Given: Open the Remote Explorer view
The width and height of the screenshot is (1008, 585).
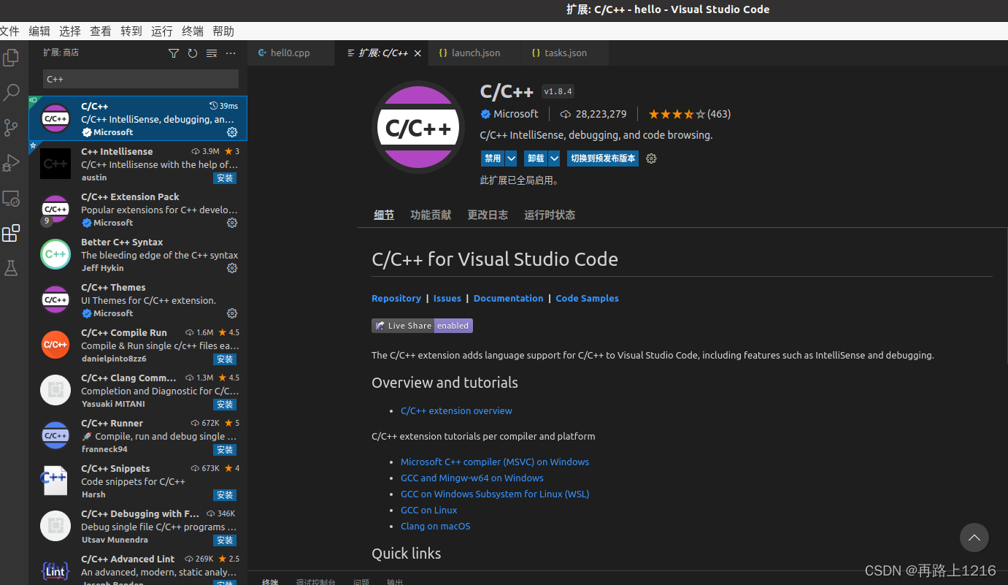Looking at the screenshot, I should 11,198.
